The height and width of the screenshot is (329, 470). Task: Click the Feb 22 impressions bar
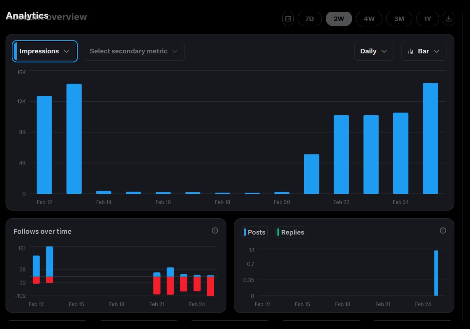pos(341,154)
